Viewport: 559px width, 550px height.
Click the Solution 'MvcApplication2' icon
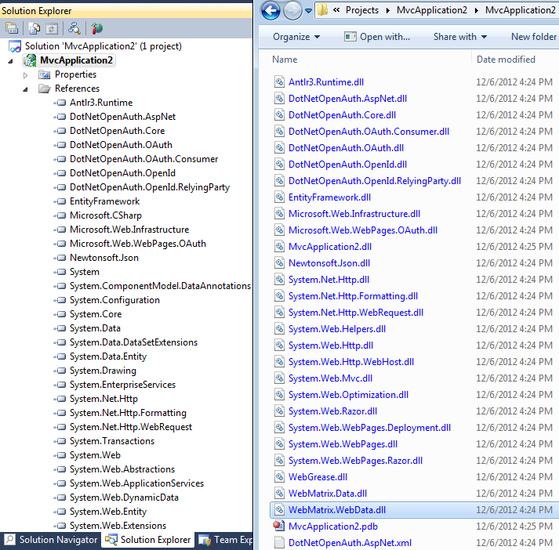coord(15,46)
